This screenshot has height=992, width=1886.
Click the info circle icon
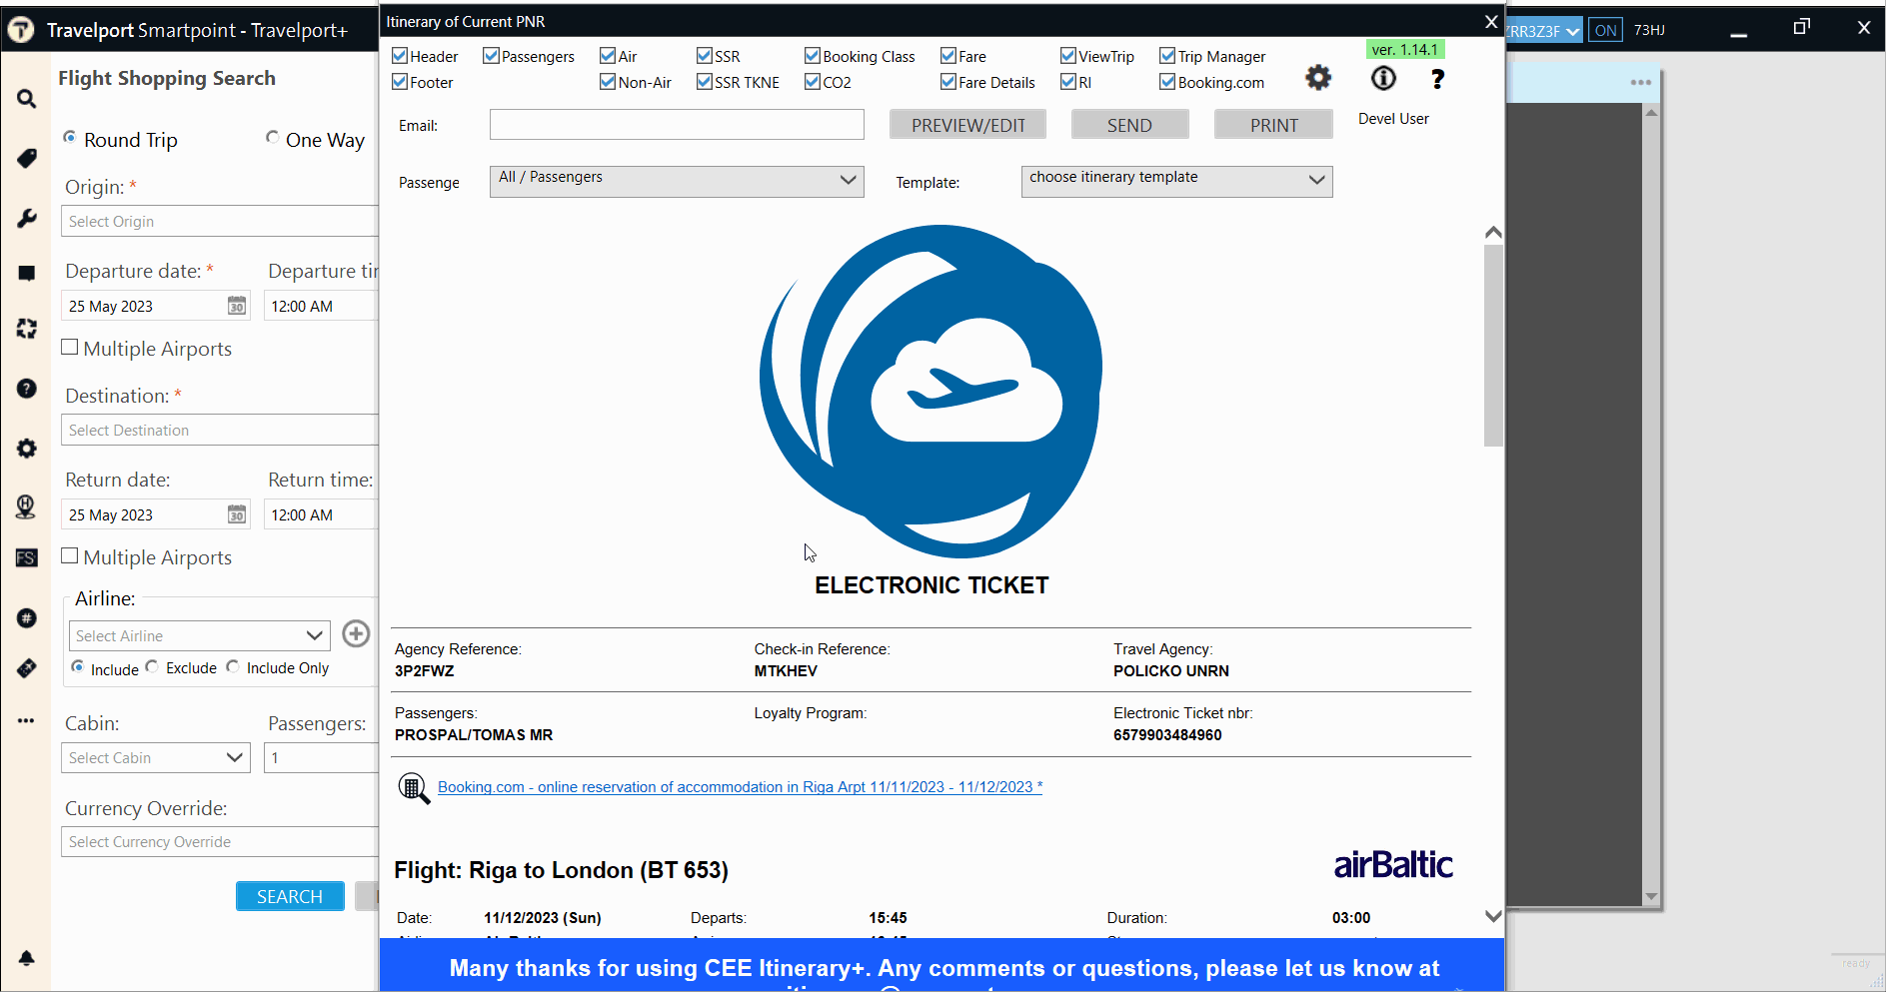pyautogui.click(x=1383, y=78)
